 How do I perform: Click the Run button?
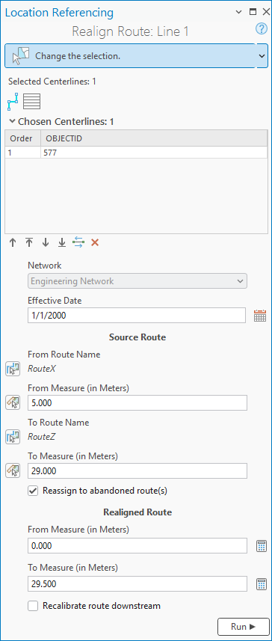pyautogui.click(x=244, y=627)
